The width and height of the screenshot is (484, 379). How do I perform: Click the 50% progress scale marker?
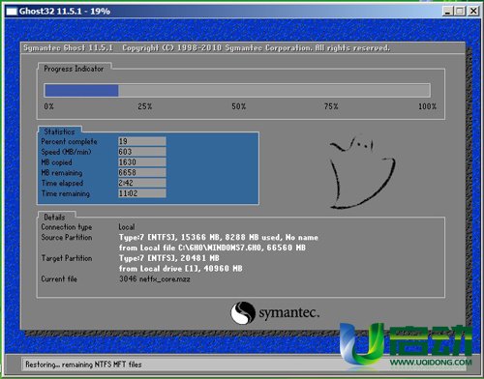tap(239, 106)
